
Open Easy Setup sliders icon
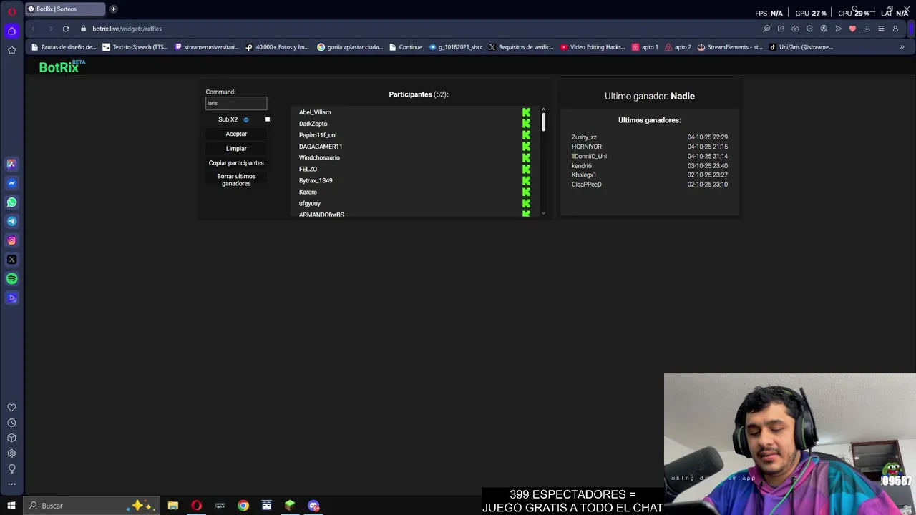click(881, 29)
